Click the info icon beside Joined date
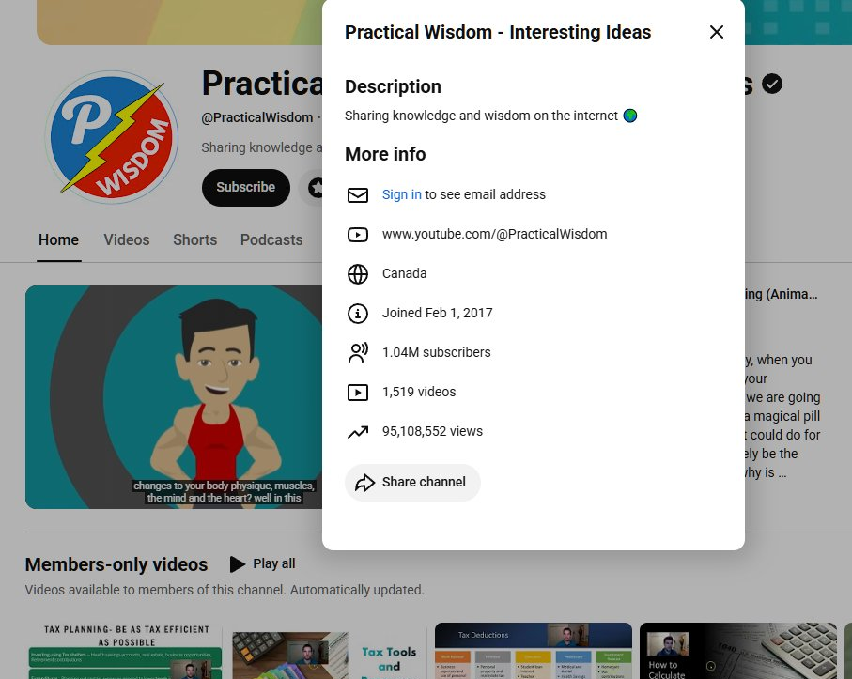Viewport: 852px width, 679px height. coord(358,314)
